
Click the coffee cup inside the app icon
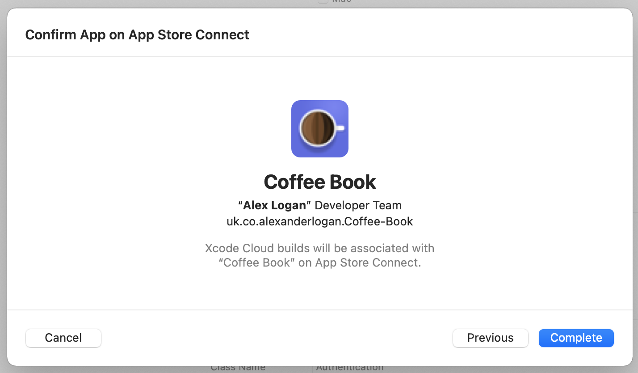click(x=317, y=128)
